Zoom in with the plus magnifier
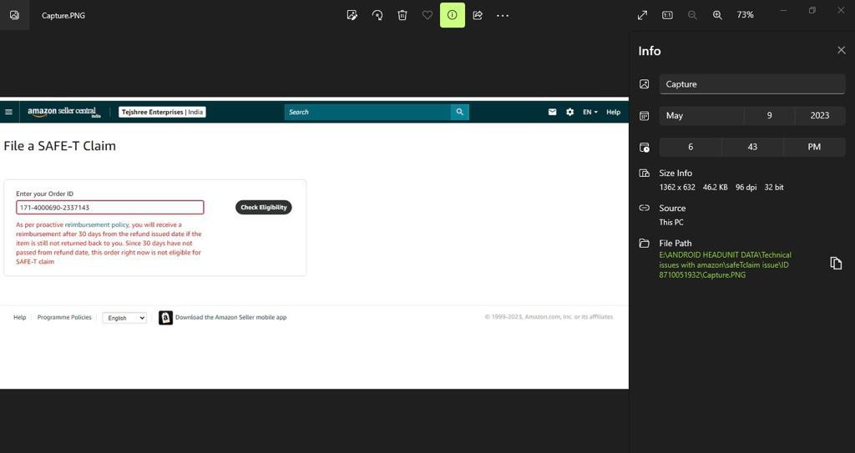855x453 pixels. click(x=717, y=15)
